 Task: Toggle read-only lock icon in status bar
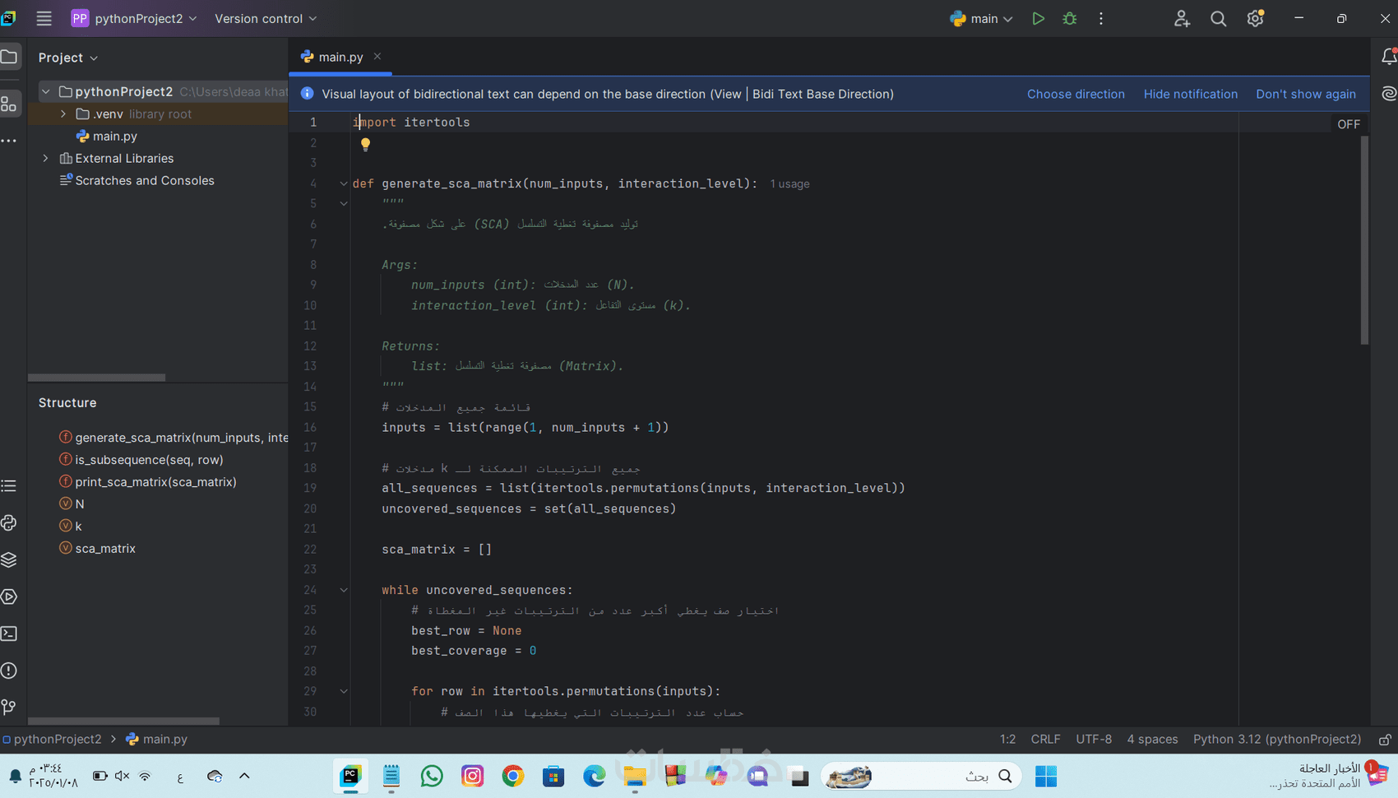(1385, 740)
